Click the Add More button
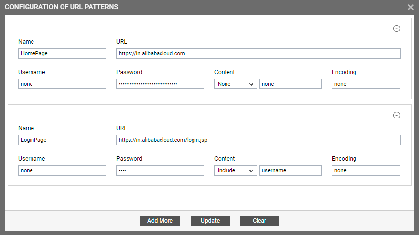Viewport: 419px width, 235px height. pos(160,221)
